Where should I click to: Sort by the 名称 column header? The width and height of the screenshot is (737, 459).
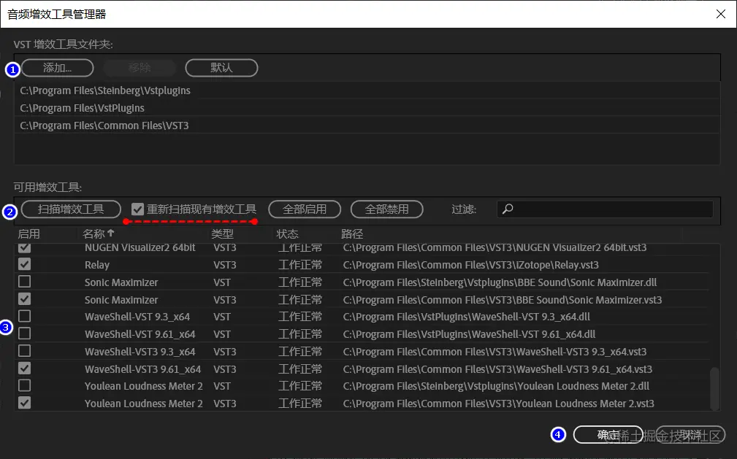click(93, 234)
